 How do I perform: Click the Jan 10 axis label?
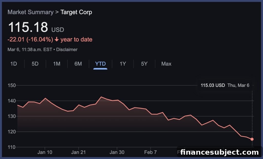(x=45, y=152)
